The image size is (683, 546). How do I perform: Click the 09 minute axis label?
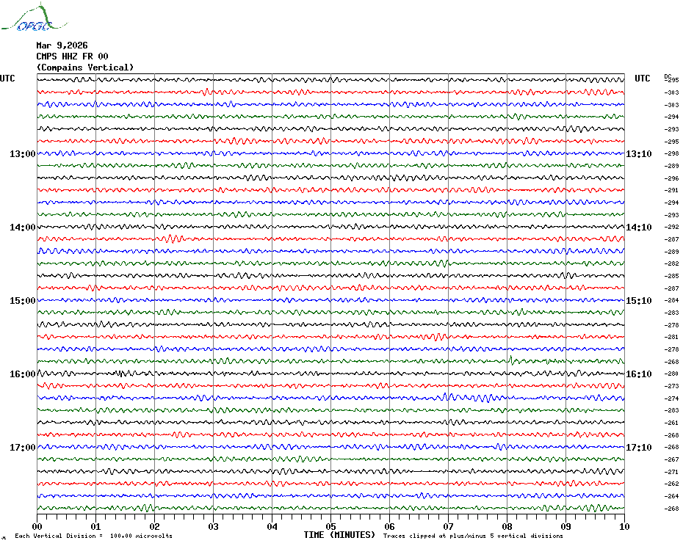pos(565,527)
